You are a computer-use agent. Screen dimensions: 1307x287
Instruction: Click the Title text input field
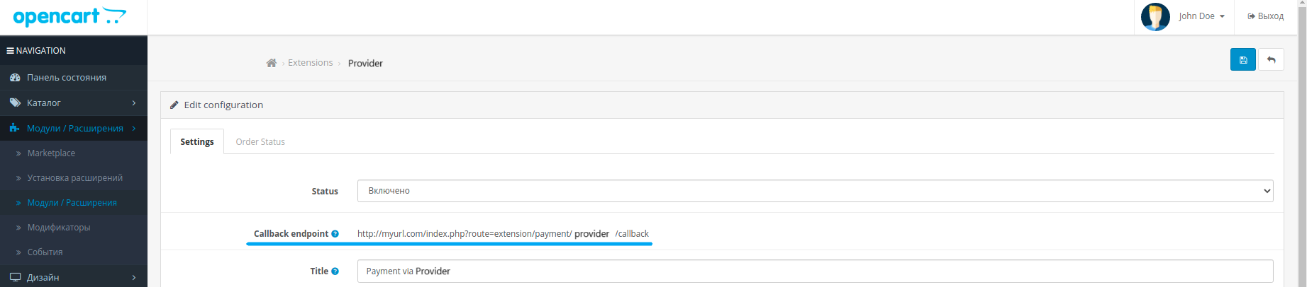pos(815,271)
